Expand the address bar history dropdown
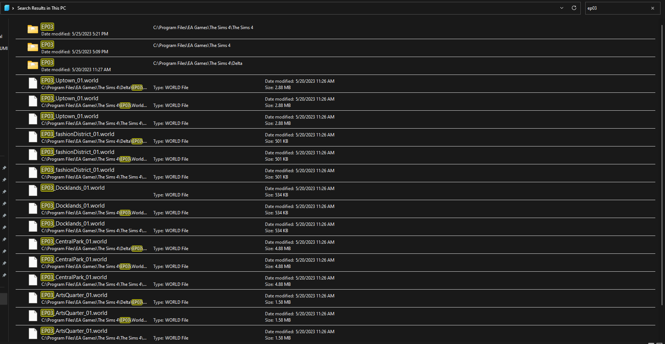 click(561, 8)
